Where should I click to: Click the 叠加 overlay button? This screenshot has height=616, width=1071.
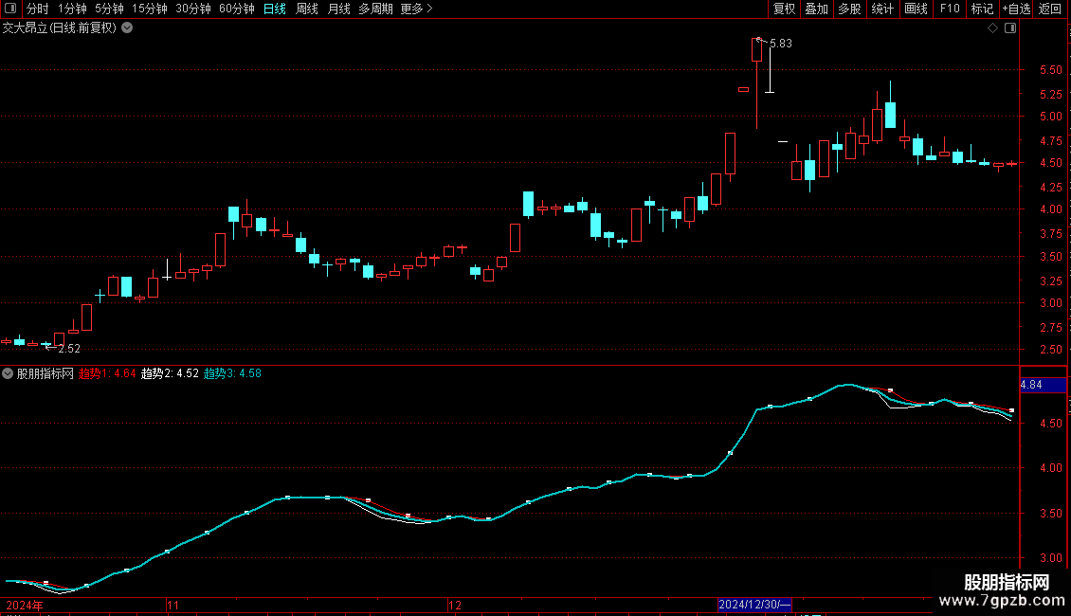(x=817, y=9)
